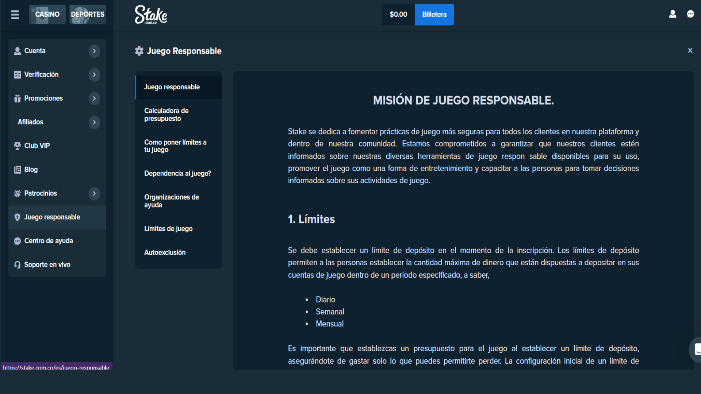This screenshot has height=394, width=701.
Task: Click the Misión de Juego Responsable heading
Action: (x=463, y=100)
